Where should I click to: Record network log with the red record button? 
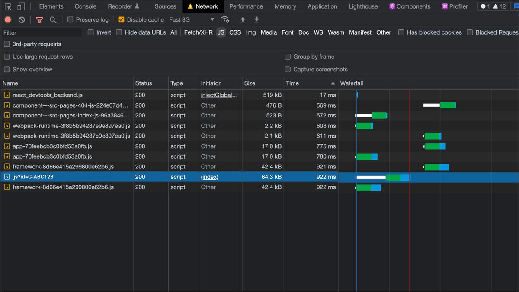pyautogui.click(x=7, y=20)
